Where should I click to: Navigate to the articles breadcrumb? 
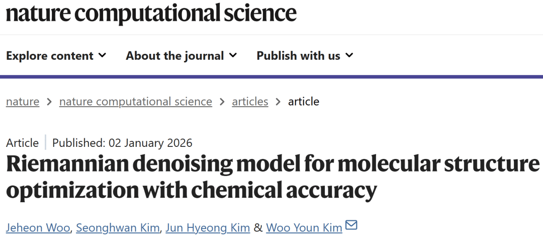click(x=250, y=102)
